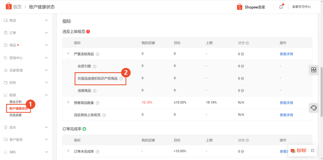Click help icon beside 仿冒品或侵犯知识产权商品

coord(121,78)
